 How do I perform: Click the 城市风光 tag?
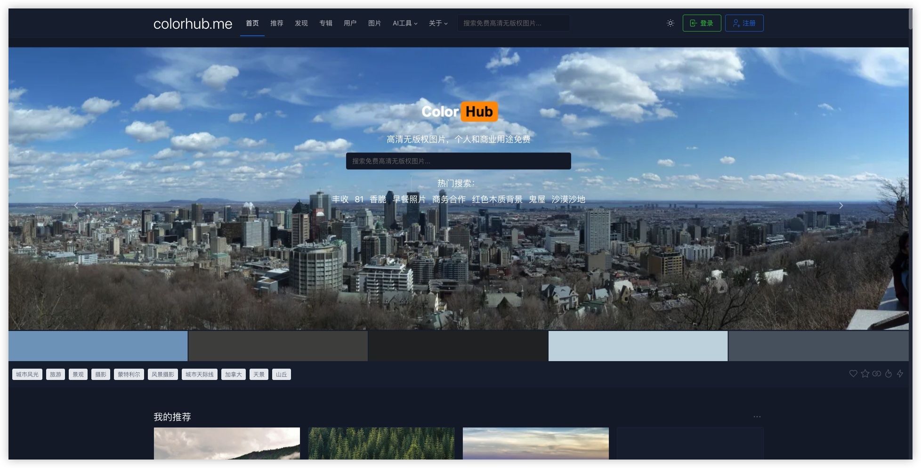27,374
